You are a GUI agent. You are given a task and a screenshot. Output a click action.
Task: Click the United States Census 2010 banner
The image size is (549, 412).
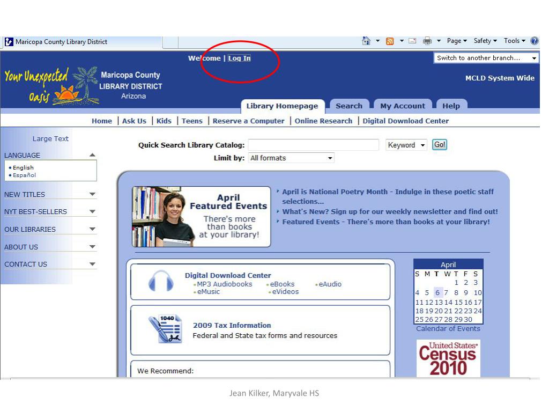tap(448, 358)
